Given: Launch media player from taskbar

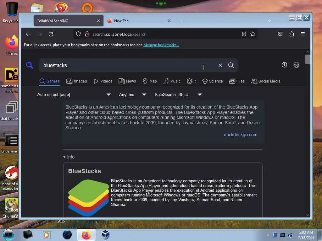Looking at the screenshot, I should [47, 235].
